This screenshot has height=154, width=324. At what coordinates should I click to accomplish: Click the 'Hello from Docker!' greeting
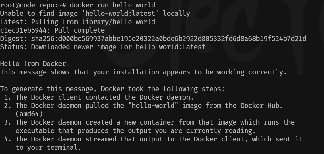[x=35, y=64]
